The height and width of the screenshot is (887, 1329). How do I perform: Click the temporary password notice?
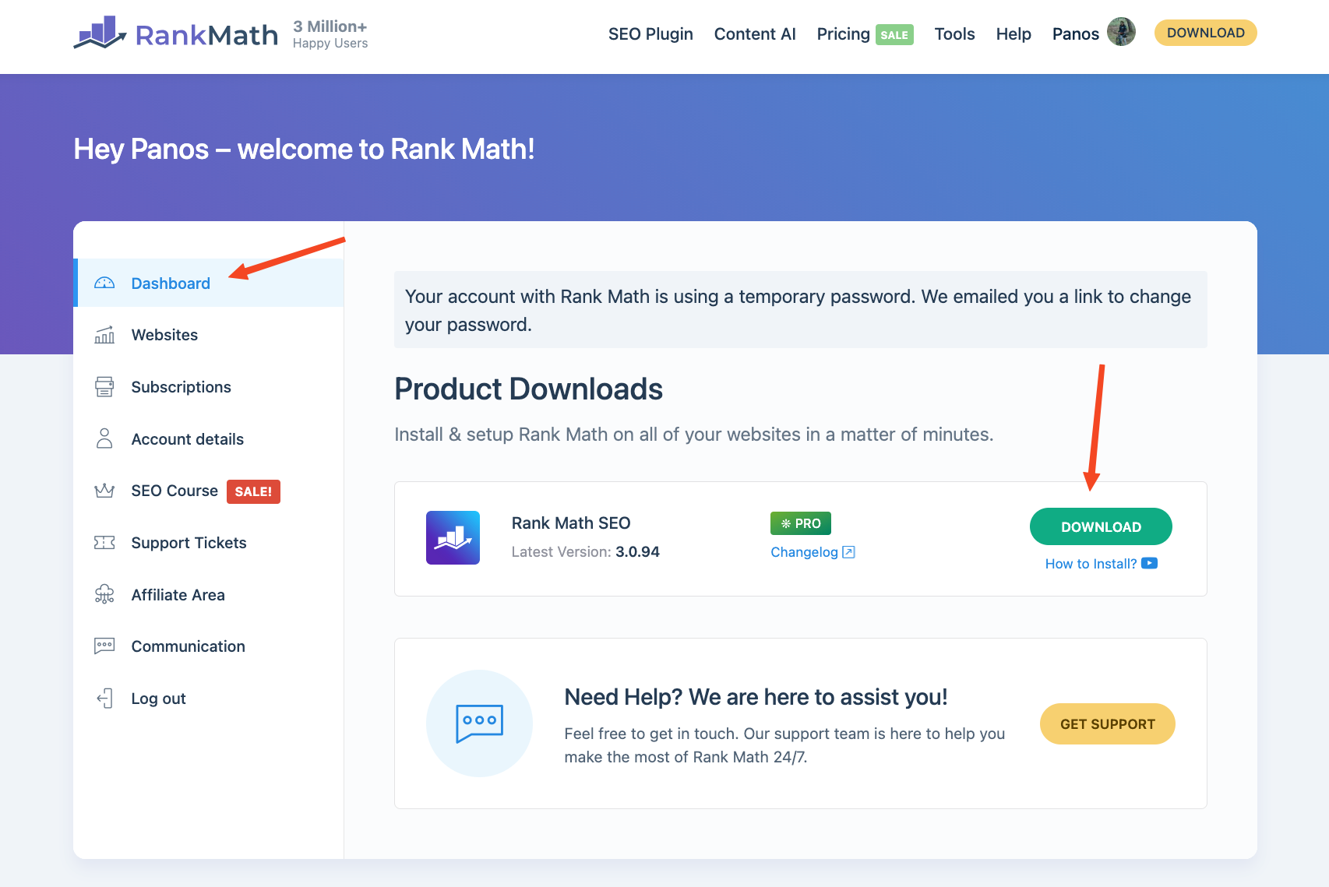tap(801, 310)
